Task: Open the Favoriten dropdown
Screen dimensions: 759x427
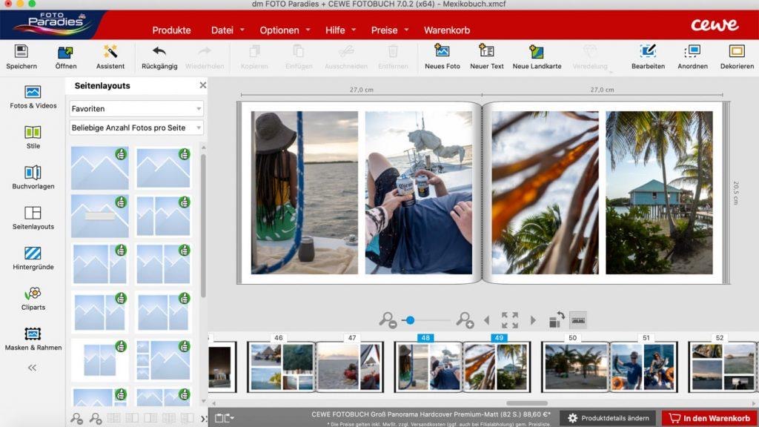Action: point(136,108)
